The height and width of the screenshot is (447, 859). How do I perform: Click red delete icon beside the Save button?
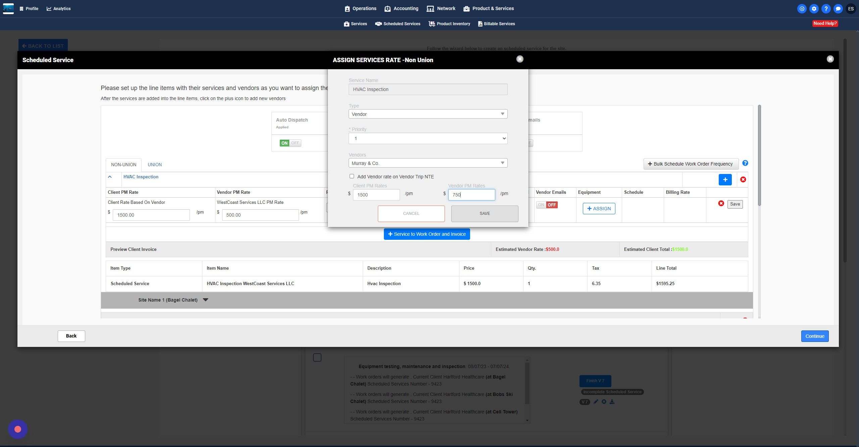pos(721,204)
